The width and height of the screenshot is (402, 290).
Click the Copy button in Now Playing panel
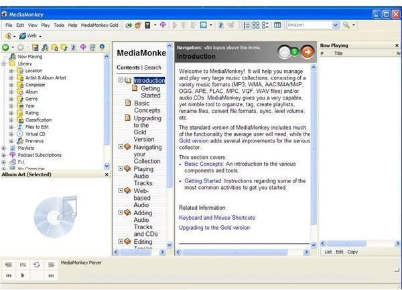pyautogui.click(x=352, y=252)
